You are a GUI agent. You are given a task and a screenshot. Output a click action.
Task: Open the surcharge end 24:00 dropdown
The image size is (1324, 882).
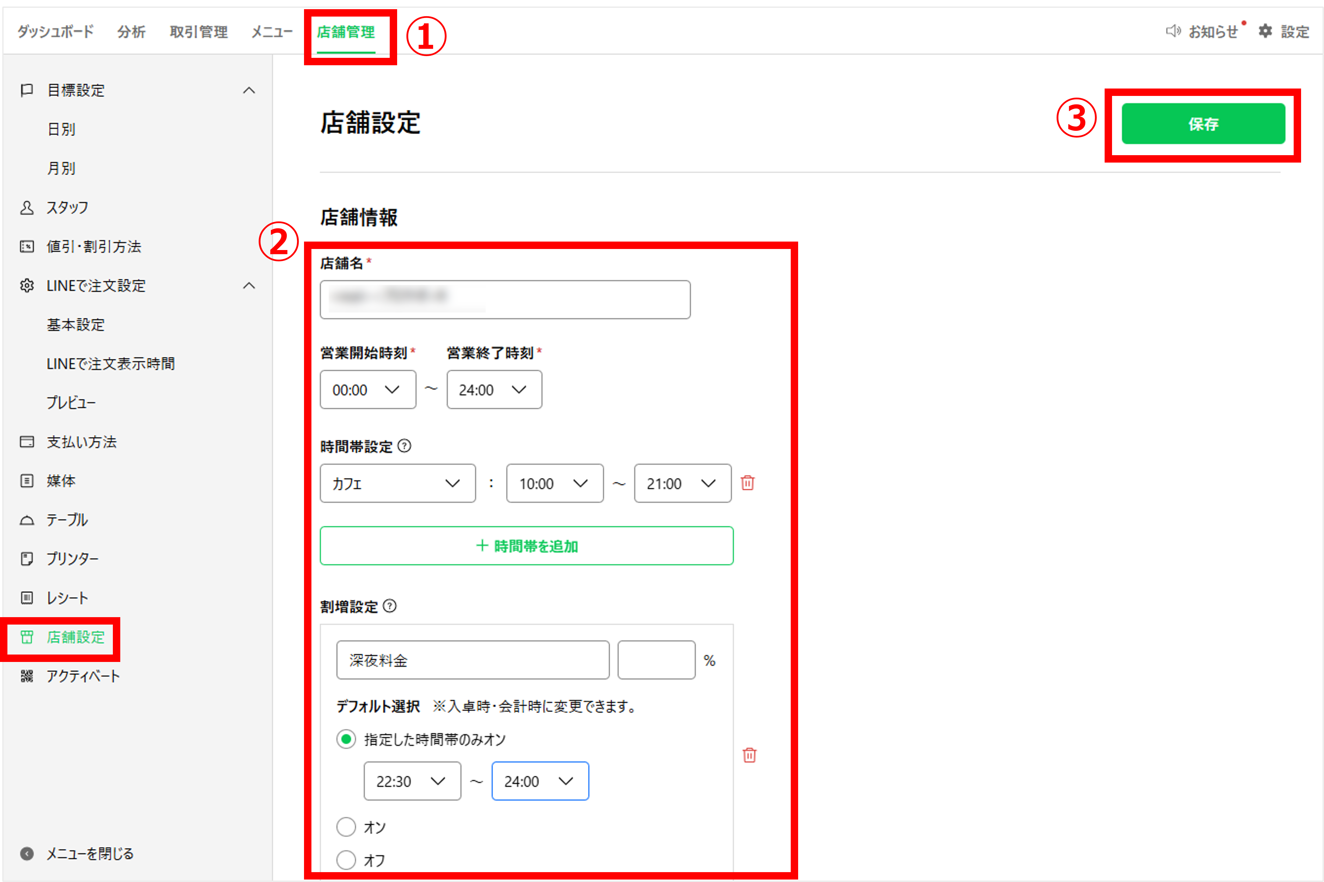tap(540, 781)
